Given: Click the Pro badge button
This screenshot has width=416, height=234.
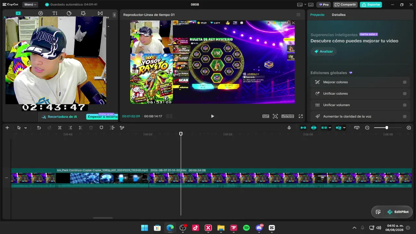Looking at the screenshot, I should pos(324,5).
